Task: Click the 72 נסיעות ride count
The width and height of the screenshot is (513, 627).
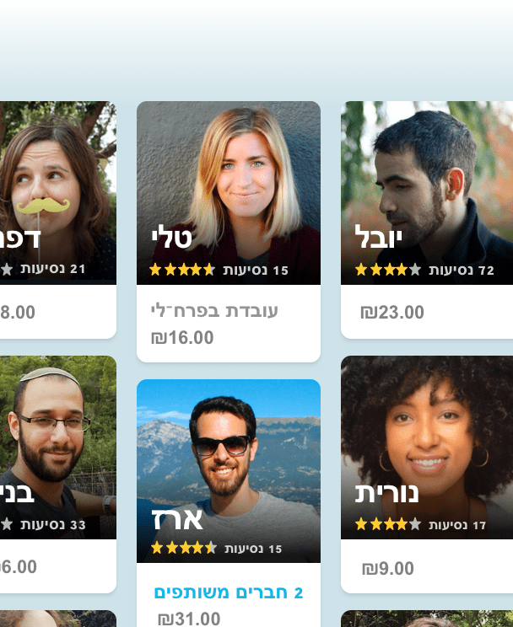Action: pos(462,271)
